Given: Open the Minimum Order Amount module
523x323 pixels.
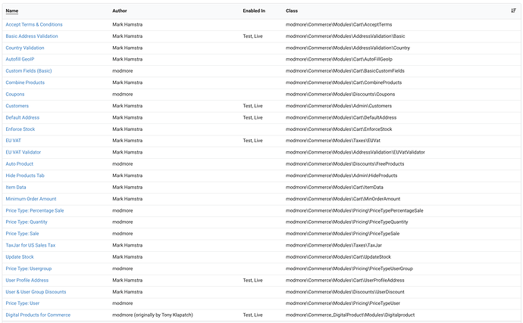Looking at the screenshot, I should click(31, 198).
